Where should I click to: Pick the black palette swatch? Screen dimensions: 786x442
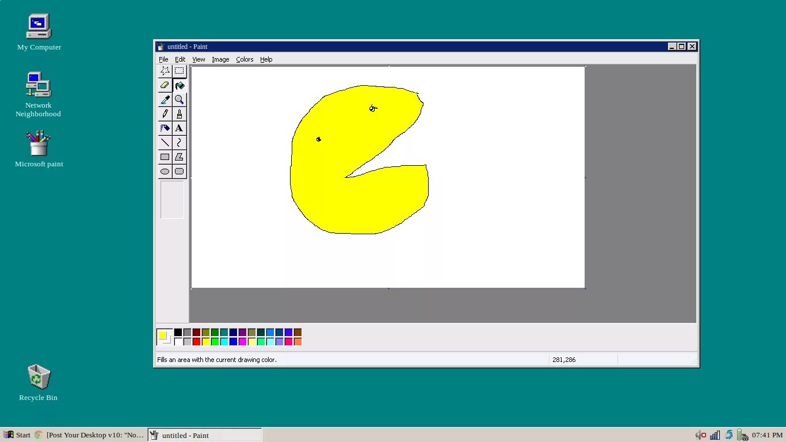178,333
